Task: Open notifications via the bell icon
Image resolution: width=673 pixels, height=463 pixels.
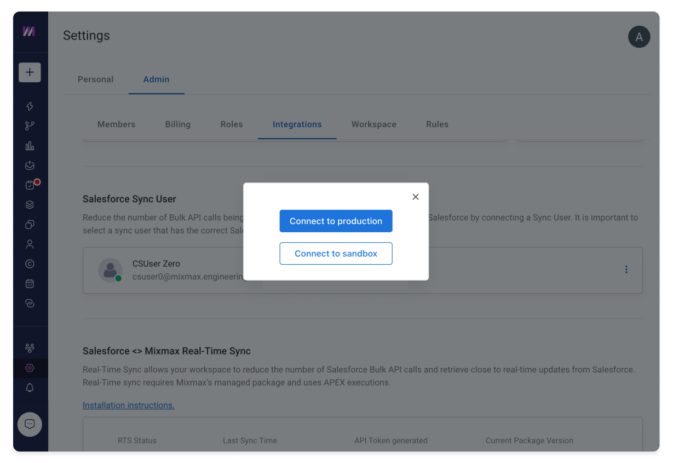Action: pos(30,387)
